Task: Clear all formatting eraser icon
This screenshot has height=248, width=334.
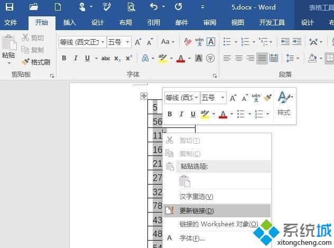Action: tap(188, 42)
